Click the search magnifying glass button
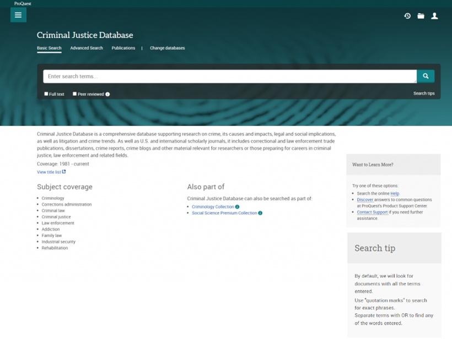Screen dimensions: 452x344 pos(425,75)
